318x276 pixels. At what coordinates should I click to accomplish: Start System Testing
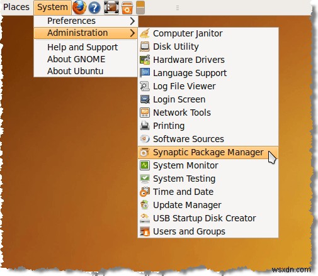tap(208, 179)
